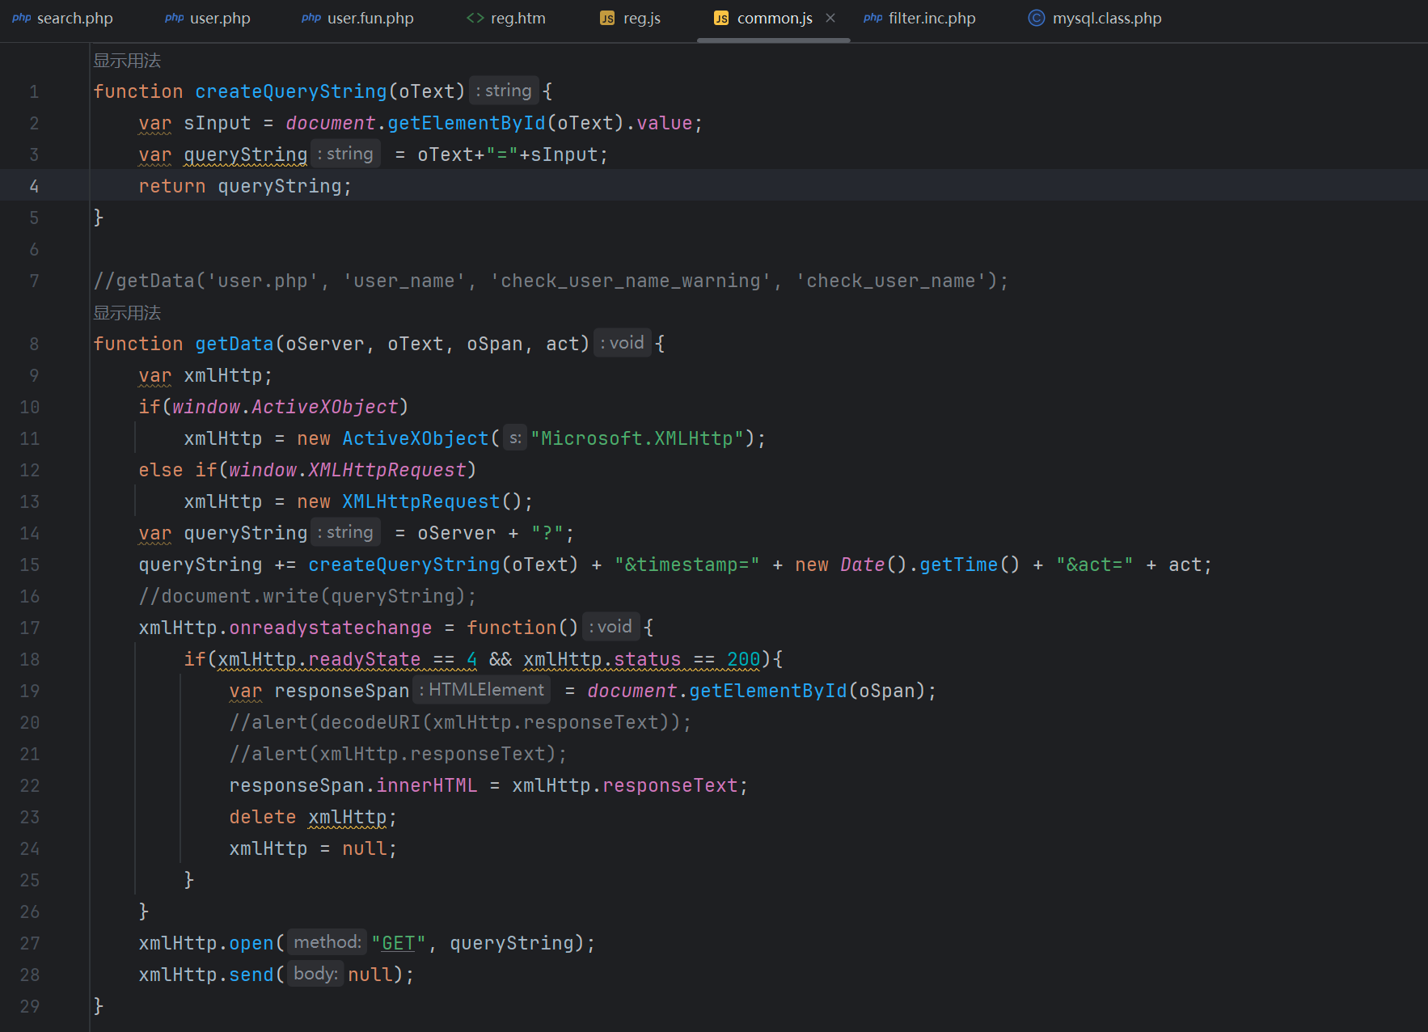Switch to the reg.htm tab
The height and width of the screenshot is (1032, 1428).
pos(507,18)
